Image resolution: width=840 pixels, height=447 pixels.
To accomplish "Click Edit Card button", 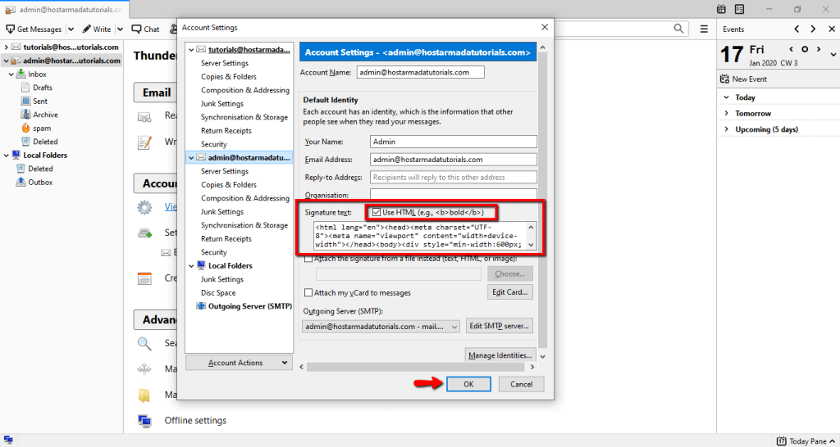I will (x=510, y=292).
